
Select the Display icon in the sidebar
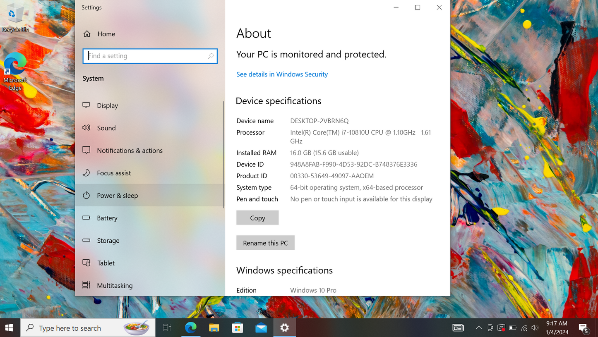pos(86,105)
